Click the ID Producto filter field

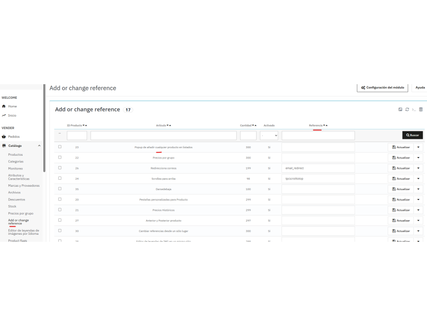tap(77, 135)
